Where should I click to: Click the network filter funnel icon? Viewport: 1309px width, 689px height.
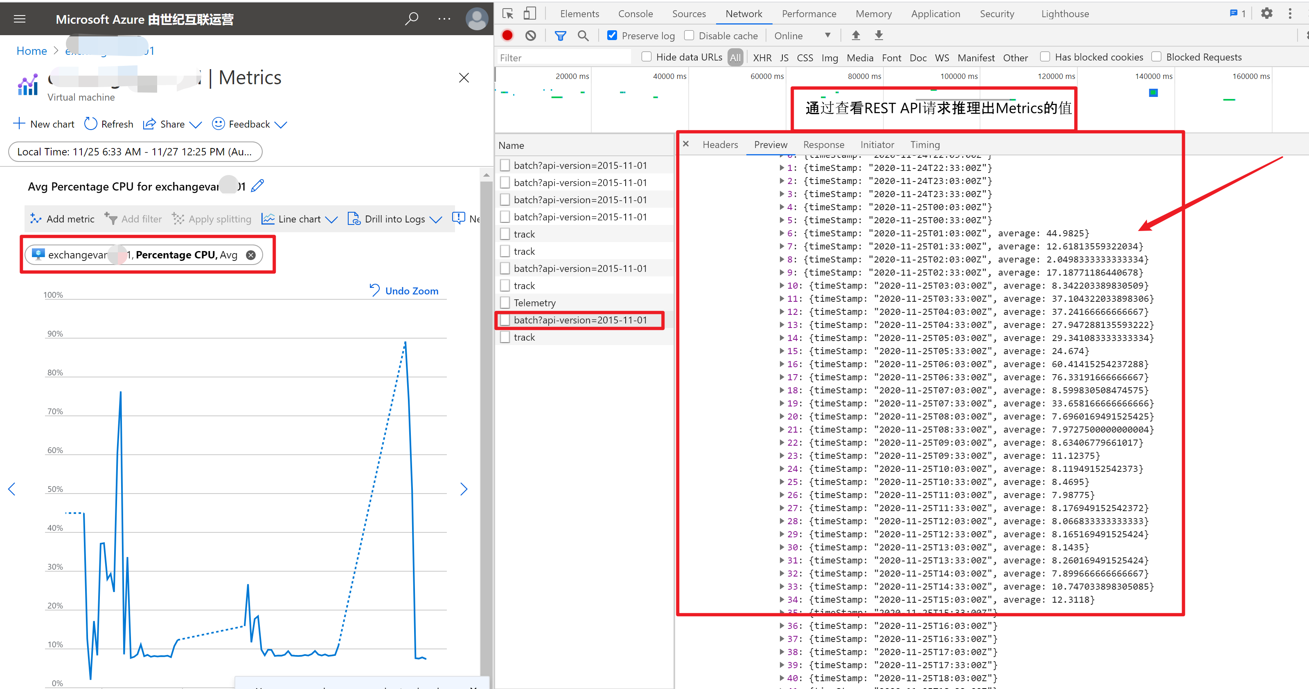pos(560,36)
